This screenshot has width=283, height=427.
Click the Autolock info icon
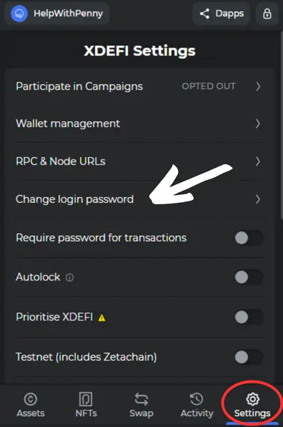pyautogui.click(x=69, y=278)
